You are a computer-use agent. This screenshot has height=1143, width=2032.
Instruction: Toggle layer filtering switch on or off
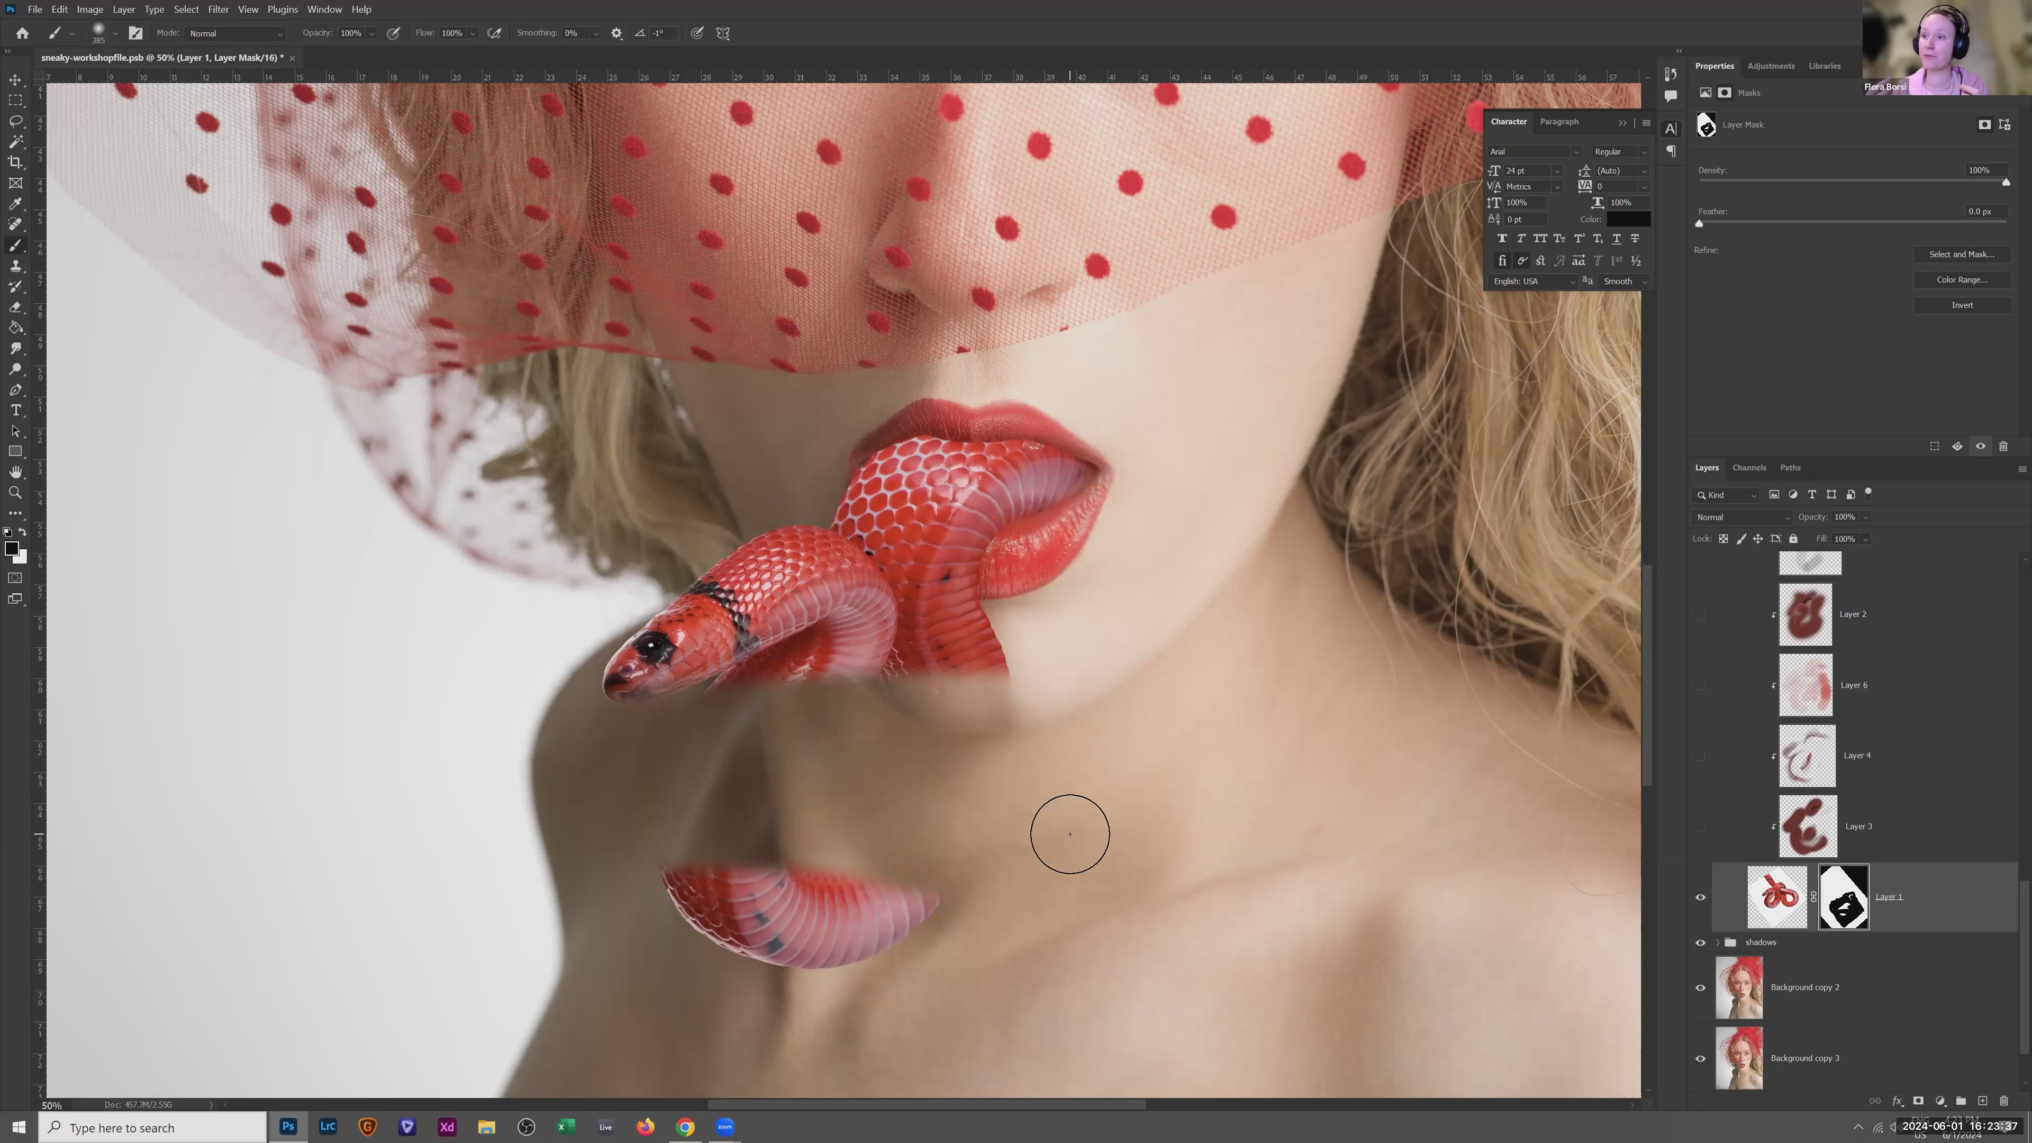[x=1868, y=493]
